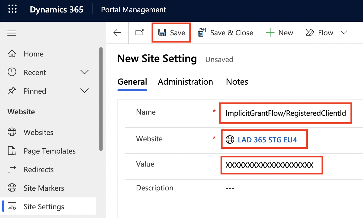The width and height of the screenshot is (363, 218).
Task: Click the Recent clock icon
Action: pos(12,72)
